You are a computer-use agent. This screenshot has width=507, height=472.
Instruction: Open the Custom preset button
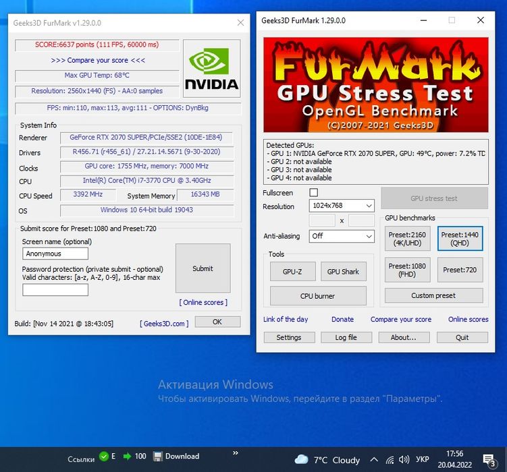[433, 295]
